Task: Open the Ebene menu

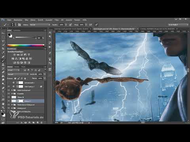Action: coord(33,20)
